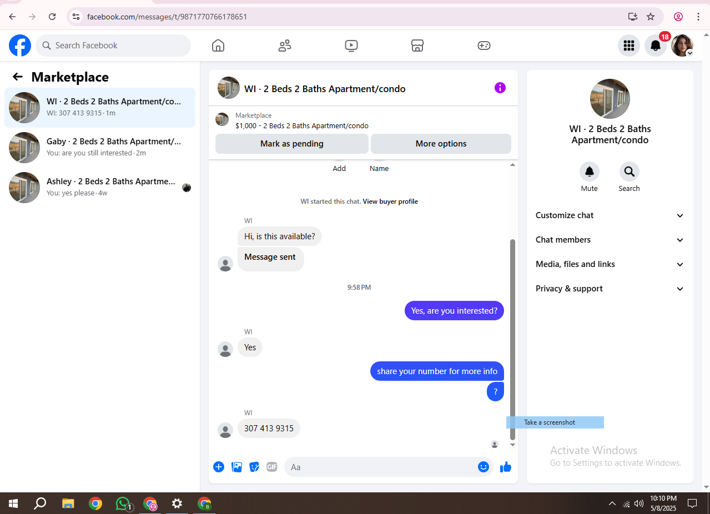Open Gaby conversation in the list
This screenshot has height=514, width=710.
click(x=100, y=148)
